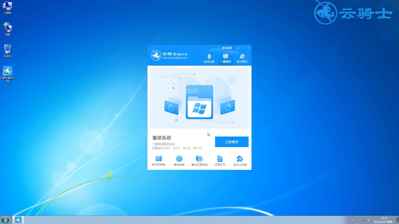This screenshot has width=399, height=224.
Task: Click the keyboard input tray icon
Action: pyautogui.click(x=353, y=220)
